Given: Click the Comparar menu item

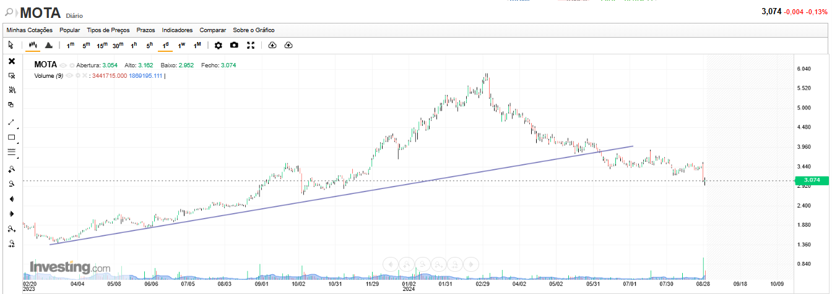Looking at the screenshot, I should coord(212,30).
